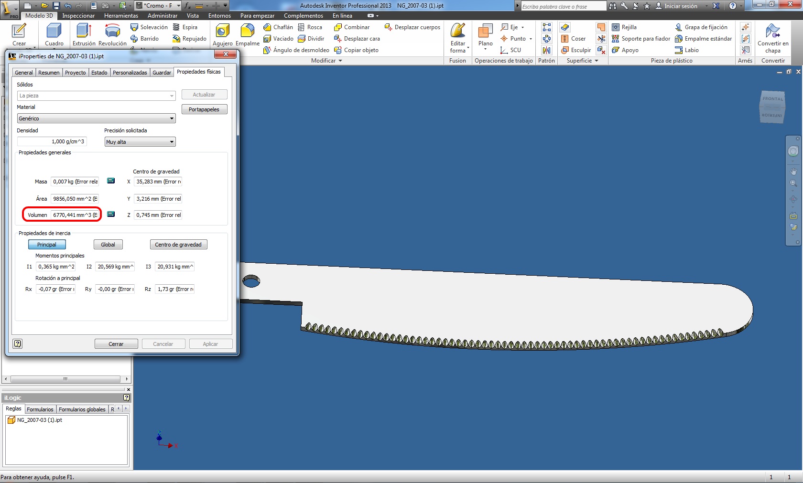Click the Dividir tool
The image size is (803, 483).
(x=311, y=39)
